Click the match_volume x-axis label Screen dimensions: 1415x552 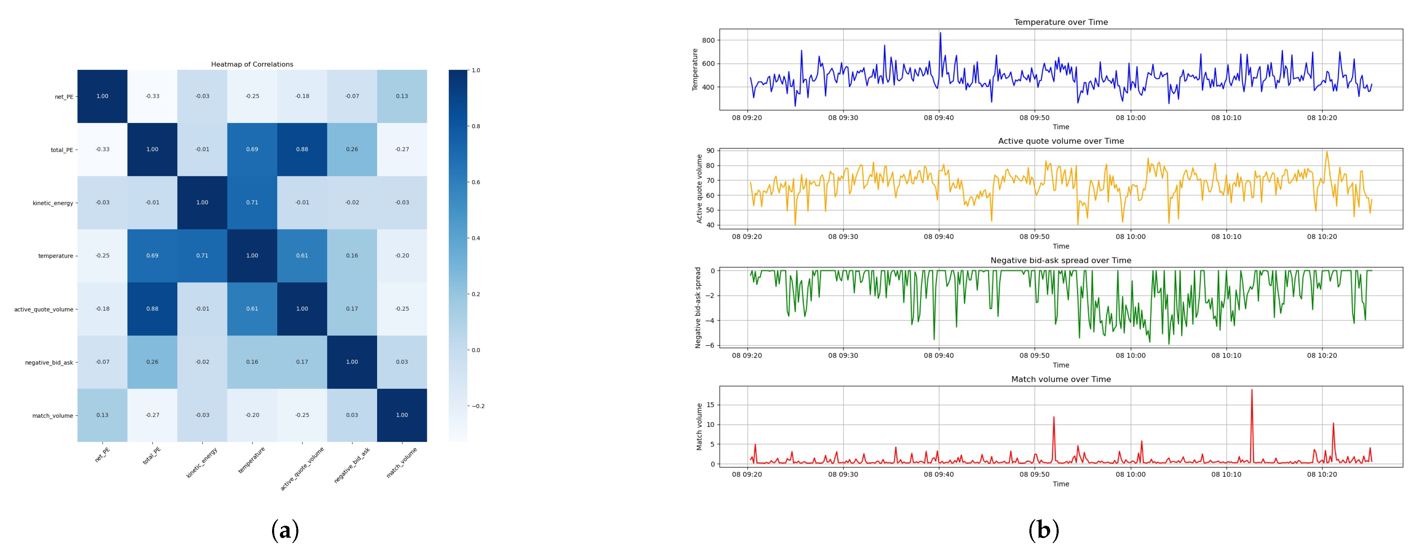pos(402,462)
